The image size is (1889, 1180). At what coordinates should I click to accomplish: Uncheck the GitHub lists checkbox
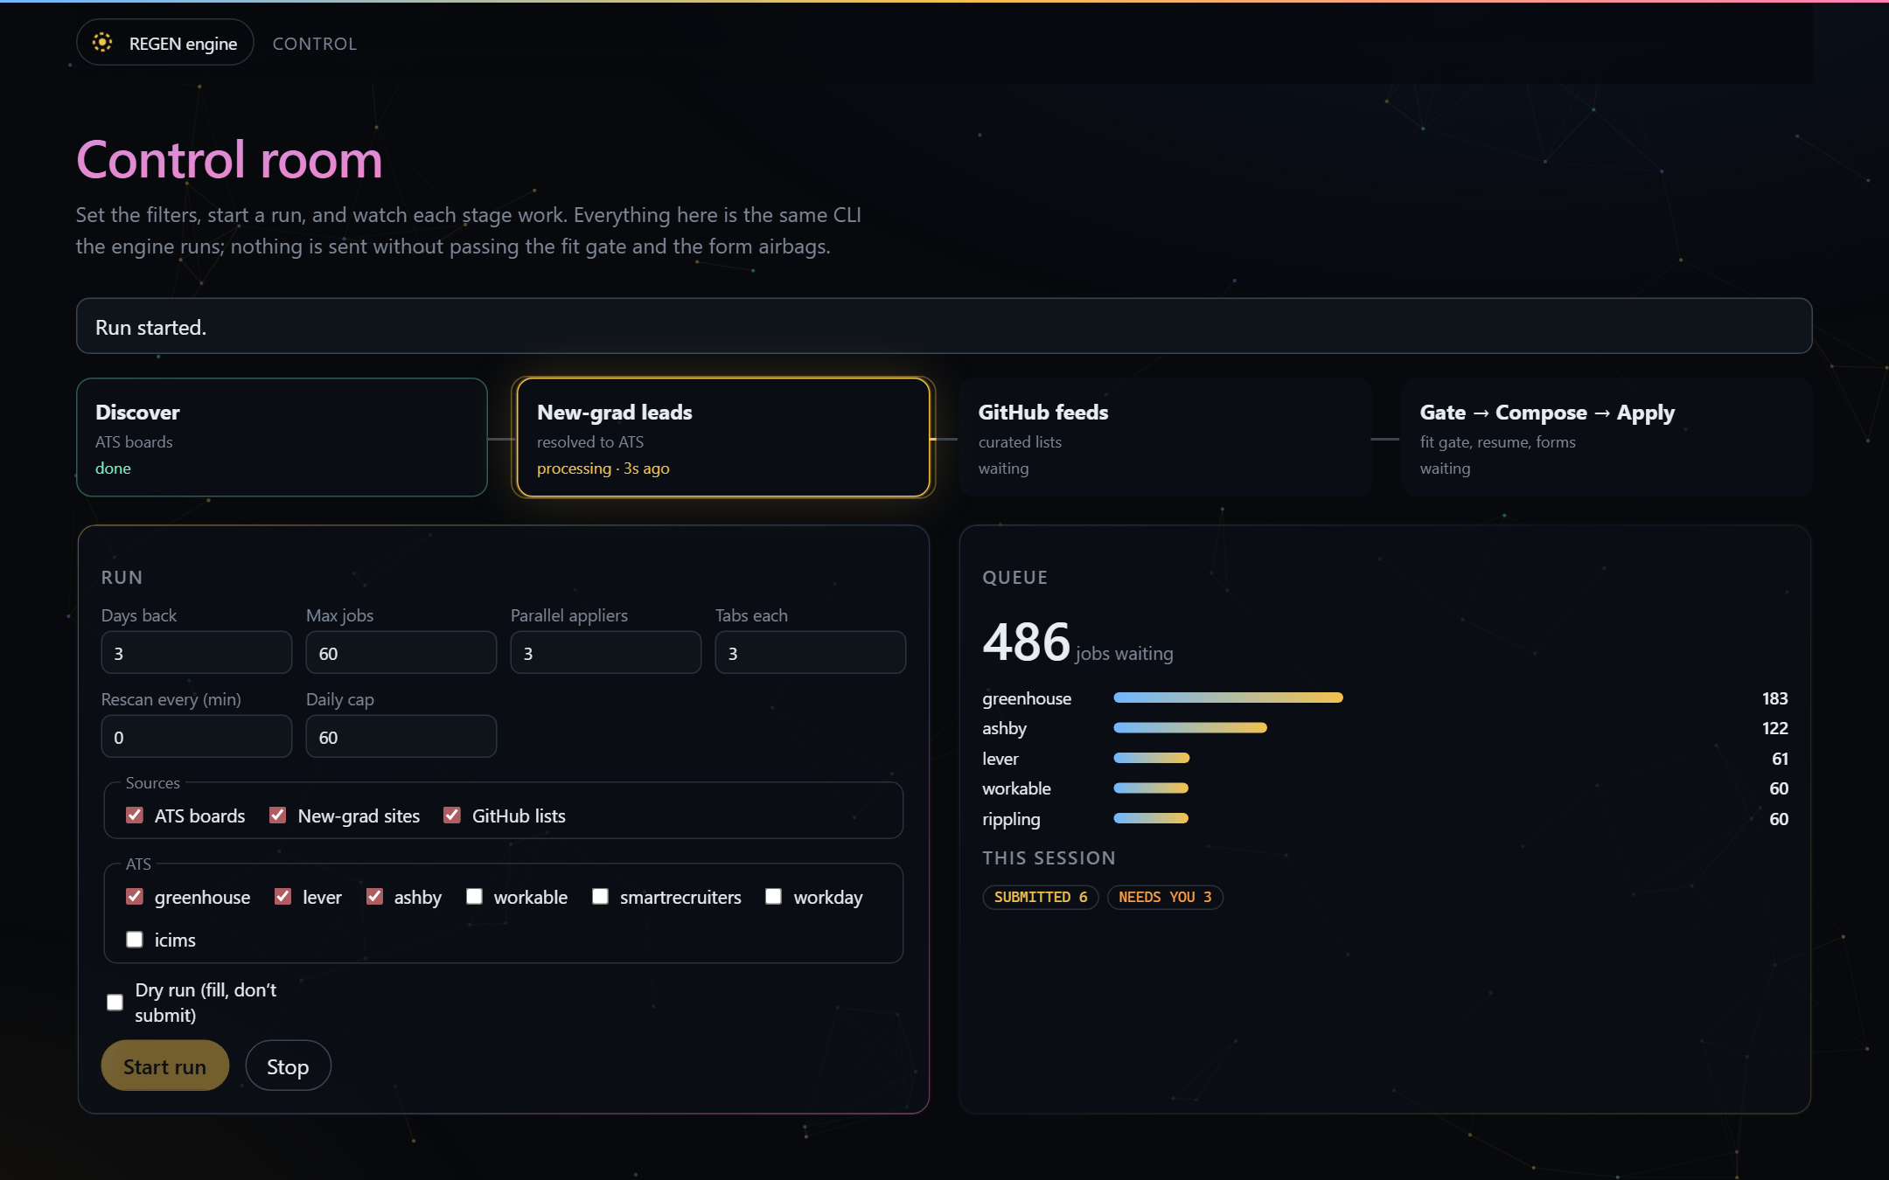pos(452,815)
